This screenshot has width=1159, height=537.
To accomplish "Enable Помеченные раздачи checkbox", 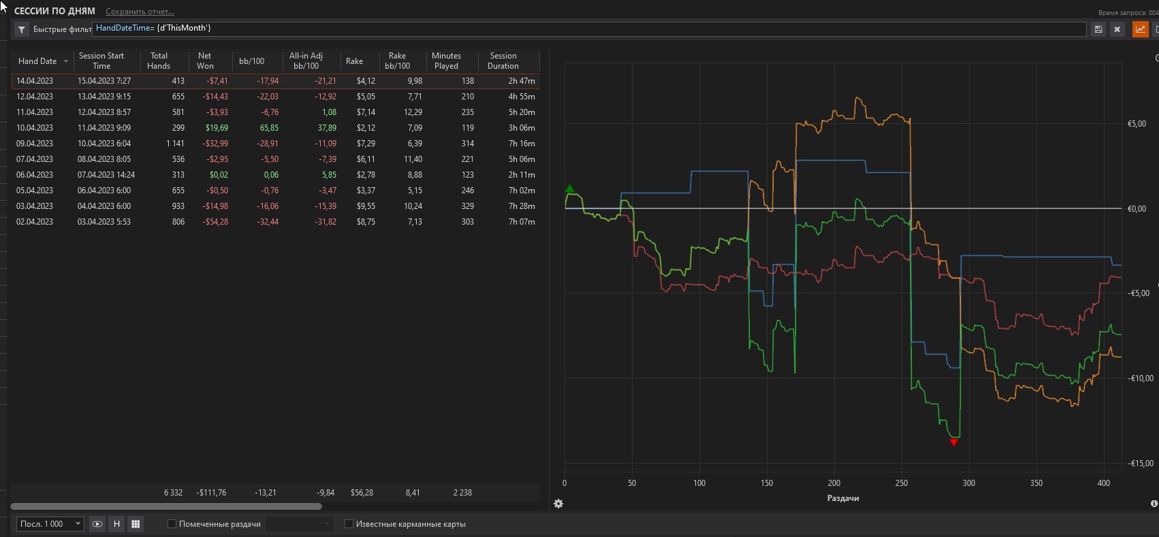I will click(x=172, y=524).
